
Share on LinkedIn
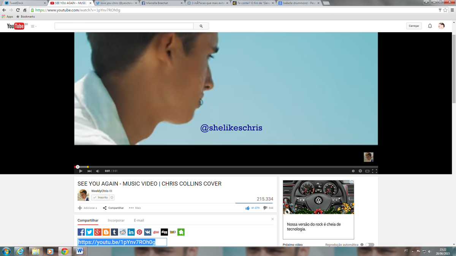coord(131,232)
